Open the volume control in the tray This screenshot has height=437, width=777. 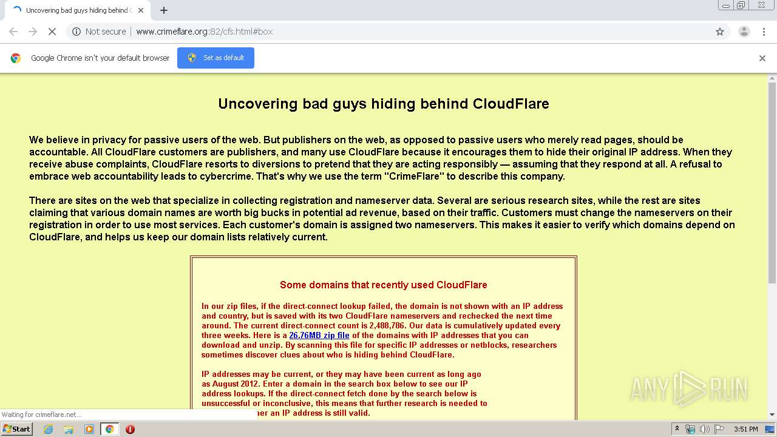[x=705, y=429]
